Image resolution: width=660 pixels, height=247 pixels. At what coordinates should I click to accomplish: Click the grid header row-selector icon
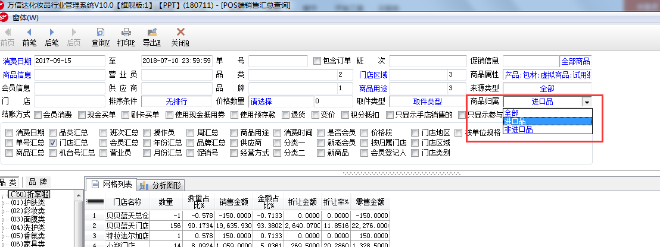point(95,202)
